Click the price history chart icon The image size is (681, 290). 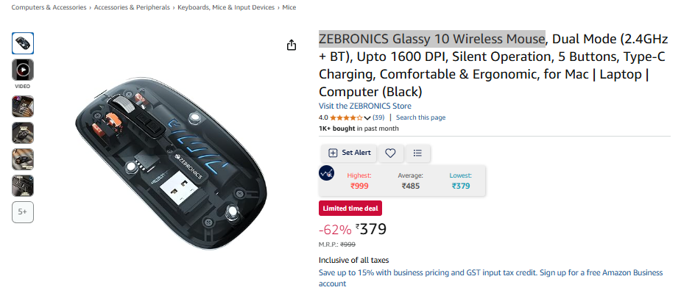[327, 173]
